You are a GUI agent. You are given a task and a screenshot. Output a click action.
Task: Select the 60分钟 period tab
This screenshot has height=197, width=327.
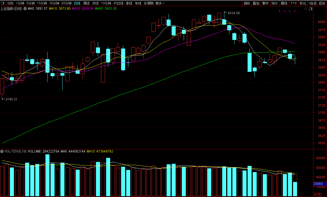point(66,3)
